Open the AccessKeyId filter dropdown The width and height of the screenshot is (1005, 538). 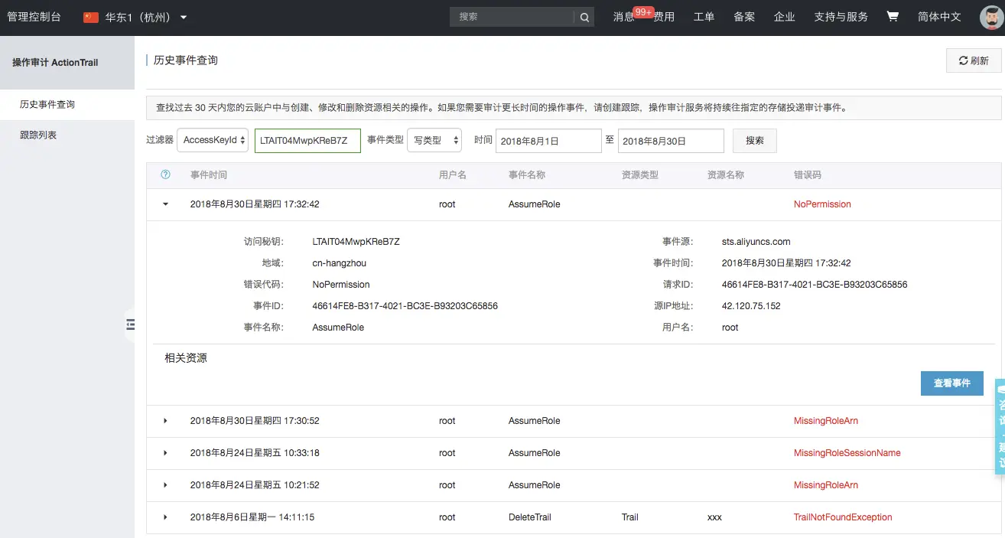[213, 141]
